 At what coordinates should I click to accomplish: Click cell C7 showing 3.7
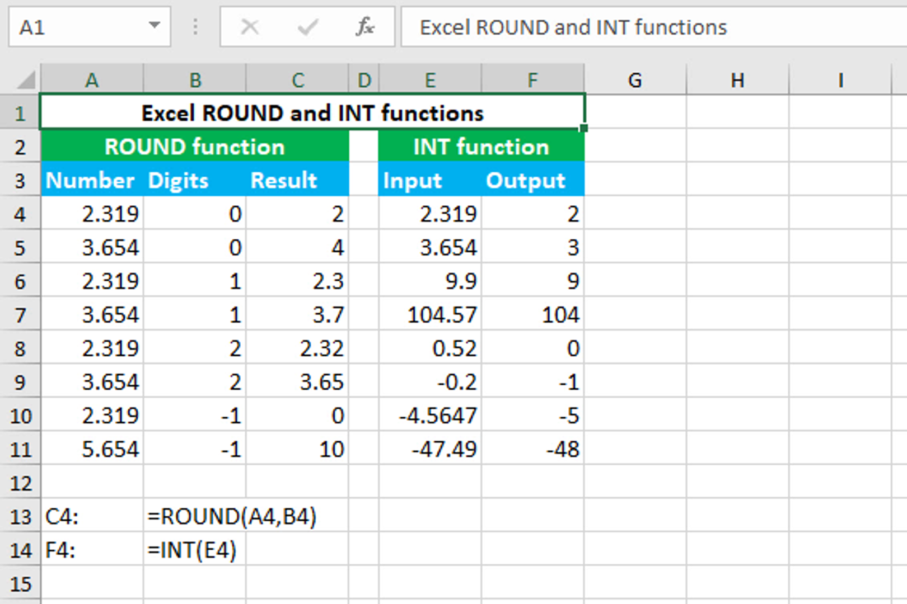[297, 314]
